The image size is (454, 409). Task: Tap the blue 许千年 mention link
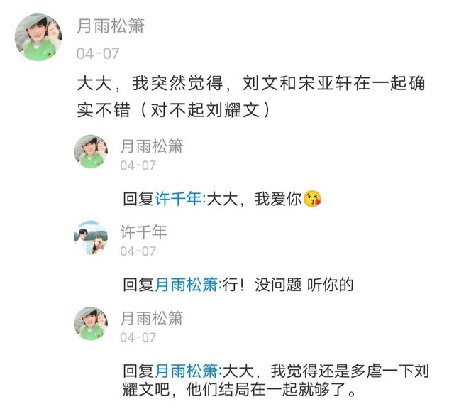click(x=179, y=199)
